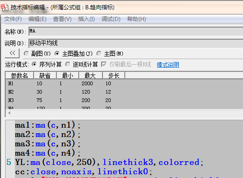This screenshot has width=243, height=178.
Task: Click code line ma4:ma(c,n4);
Action: (x=47, y=153)
